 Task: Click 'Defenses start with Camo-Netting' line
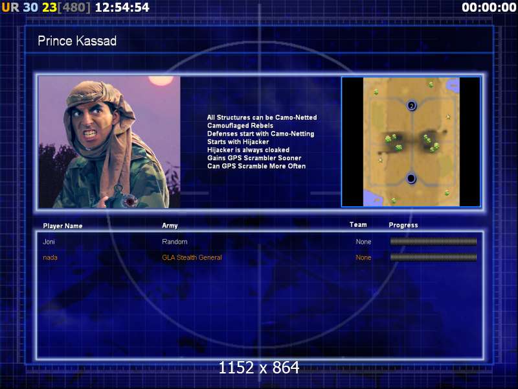point(261,134)
